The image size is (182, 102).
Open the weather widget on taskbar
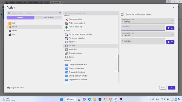9,99
